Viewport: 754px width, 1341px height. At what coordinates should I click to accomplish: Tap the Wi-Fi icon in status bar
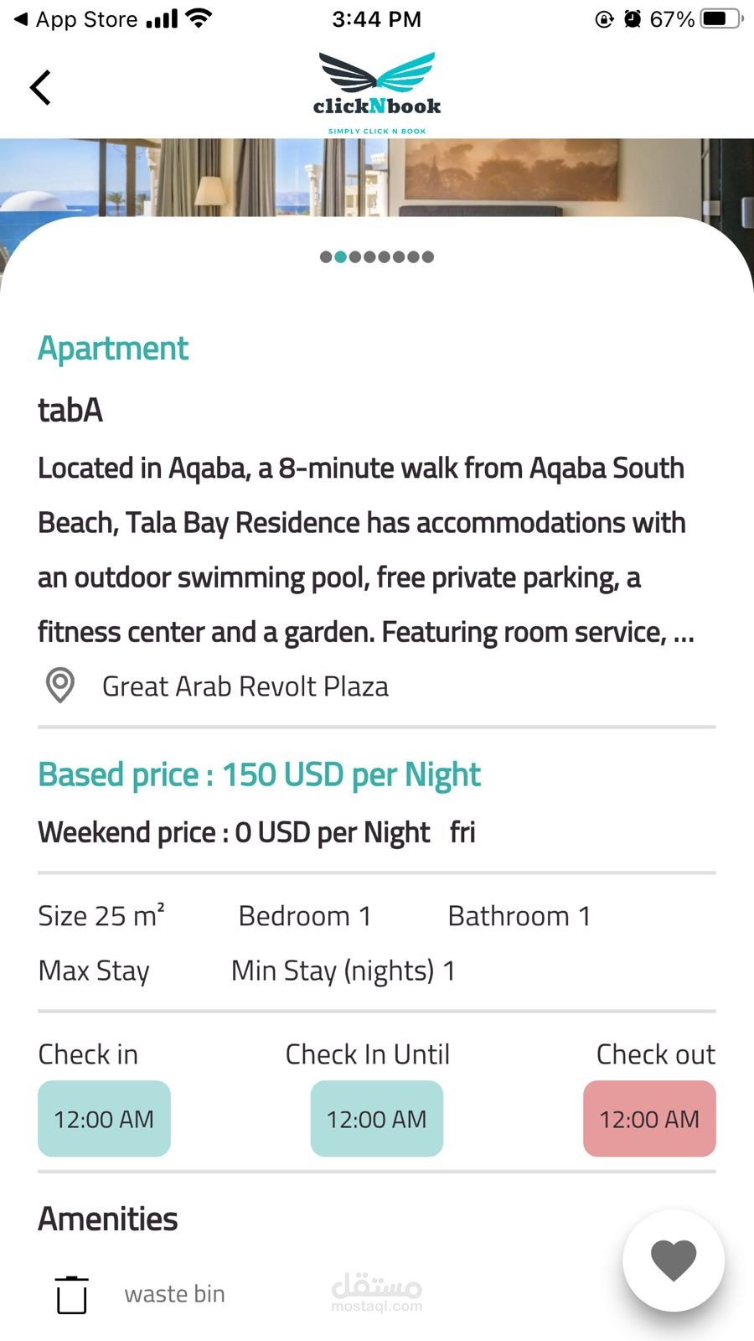click(199, 18)
